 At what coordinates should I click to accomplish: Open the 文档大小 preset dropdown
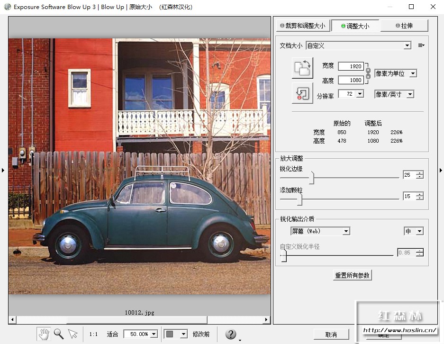click(x=407, y=45)
